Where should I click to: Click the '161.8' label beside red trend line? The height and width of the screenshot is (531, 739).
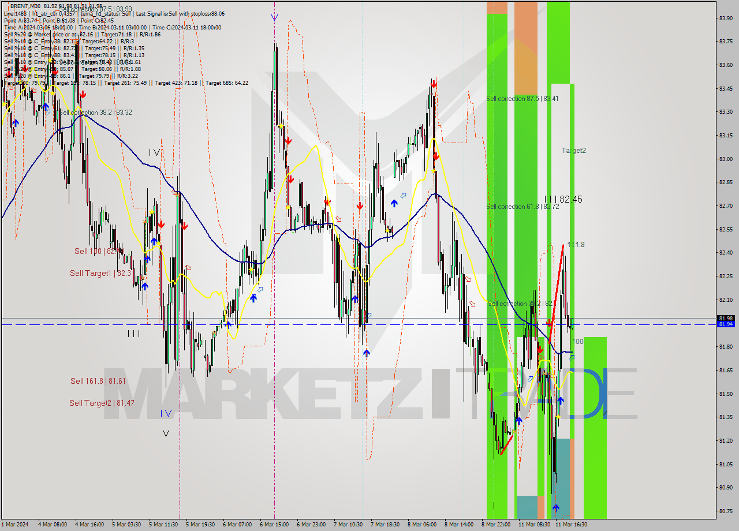(x=576, y=245)
